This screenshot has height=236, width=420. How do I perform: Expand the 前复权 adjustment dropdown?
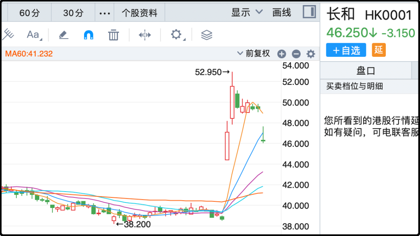click(254, 54)
